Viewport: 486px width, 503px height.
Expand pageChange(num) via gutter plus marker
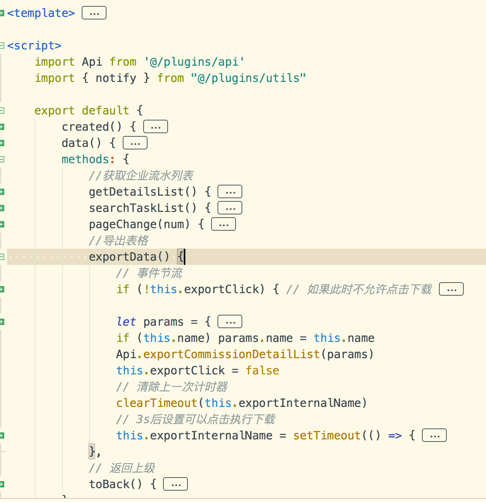coord(2,224)
